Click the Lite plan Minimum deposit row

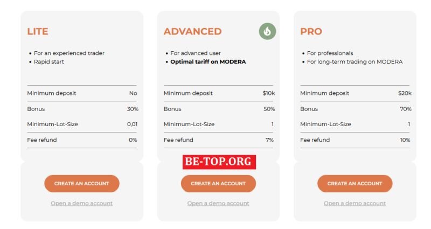pos(82,93)
